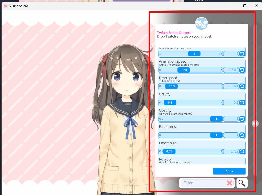Viewport: 262px width, 195px height.
Task: Click the Max lifetime slider handle at 9
Action: click(x=194, y=54)
